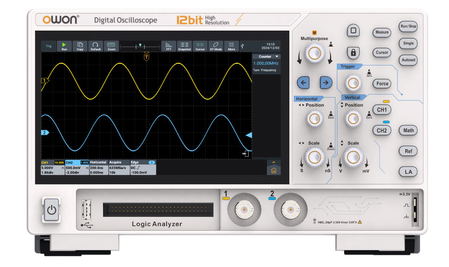
Task: Tap the Copy icon in screen toolbar
Action: 80,46
